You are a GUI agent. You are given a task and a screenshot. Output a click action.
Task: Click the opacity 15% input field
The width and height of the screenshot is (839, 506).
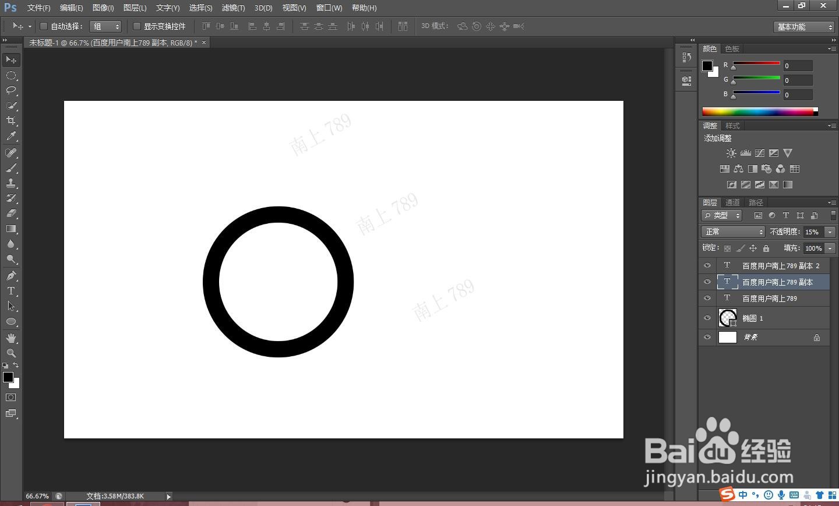813,232
